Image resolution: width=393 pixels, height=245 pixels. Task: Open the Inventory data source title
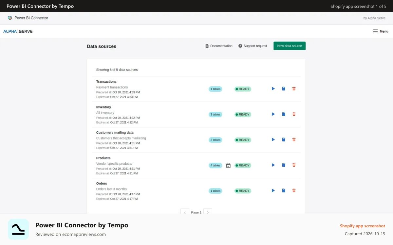click(103, 107)
